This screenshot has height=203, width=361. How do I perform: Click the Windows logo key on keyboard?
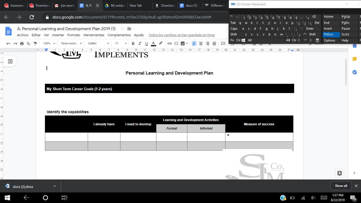244,40
